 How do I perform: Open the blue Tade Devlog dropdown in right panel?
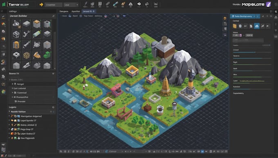tap(243, 16)
